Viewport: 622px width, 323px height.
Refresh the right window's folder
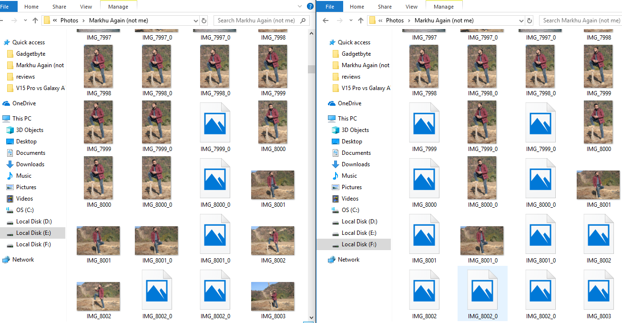(x=530, y=20)
